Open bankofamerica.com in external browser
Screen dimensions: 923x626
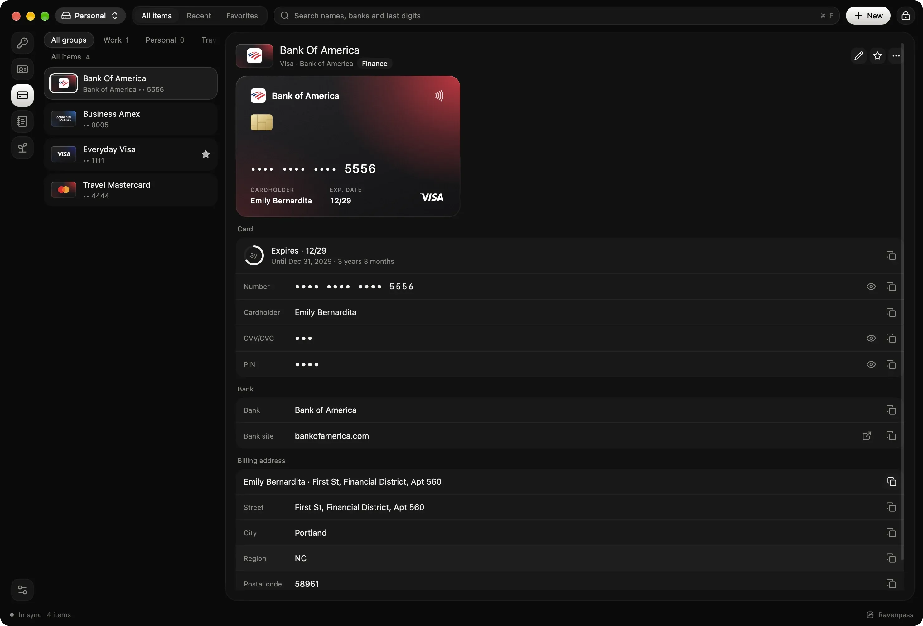tap(867, 436)
